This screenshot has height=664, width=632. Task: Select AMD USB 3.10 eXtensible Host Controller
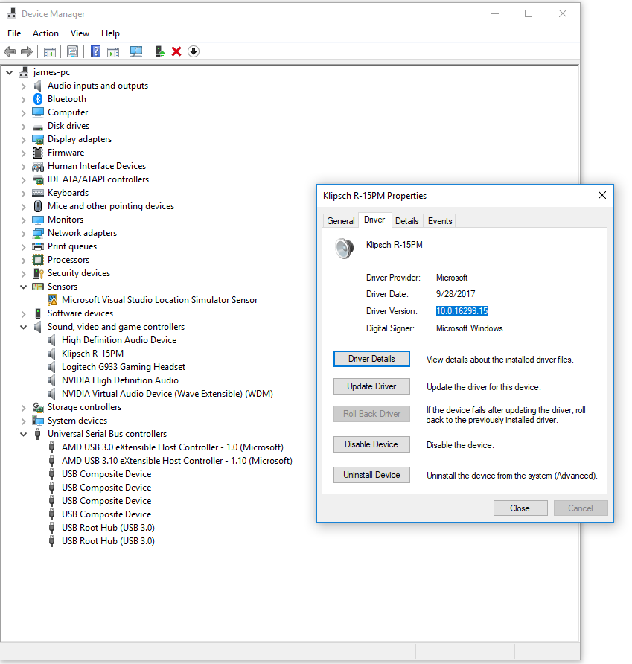177,461
